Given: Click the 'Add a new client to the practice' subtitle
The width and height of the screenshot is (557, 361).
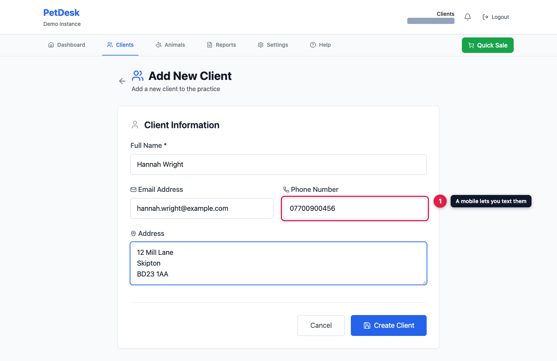Looking at the screenshot, I should [176, 89].
